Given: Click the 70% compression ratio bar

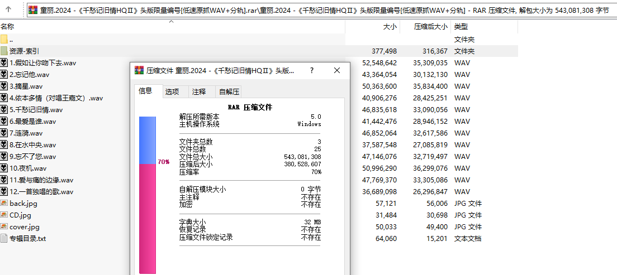Looking at the screenshot, I should [x=148, y=195].
